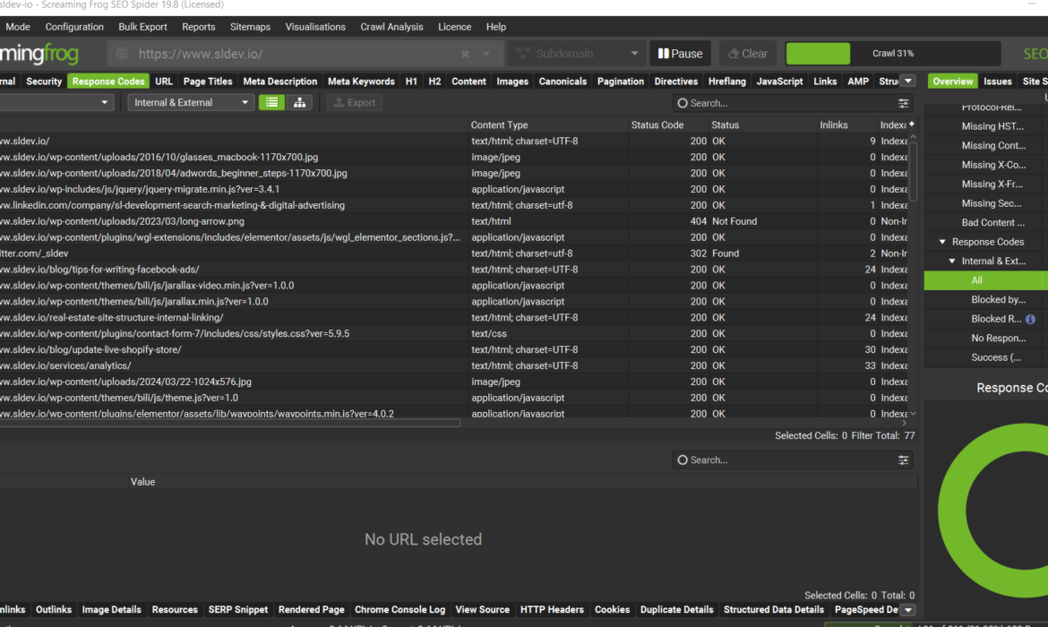
Task: Select the All item under Internal & Ext...
Action: 985,280
